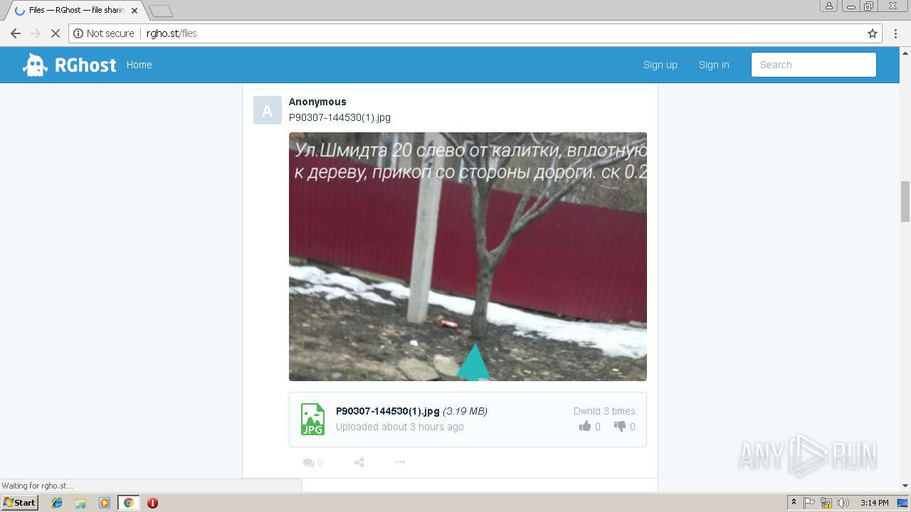Viewport: 911px width, 512px height.
Task: Click the share icon under file
Action: [x=359, y=462]
